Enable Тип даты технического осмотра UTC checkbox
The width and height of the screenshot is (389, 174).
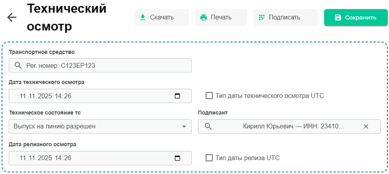coord(209,96)
